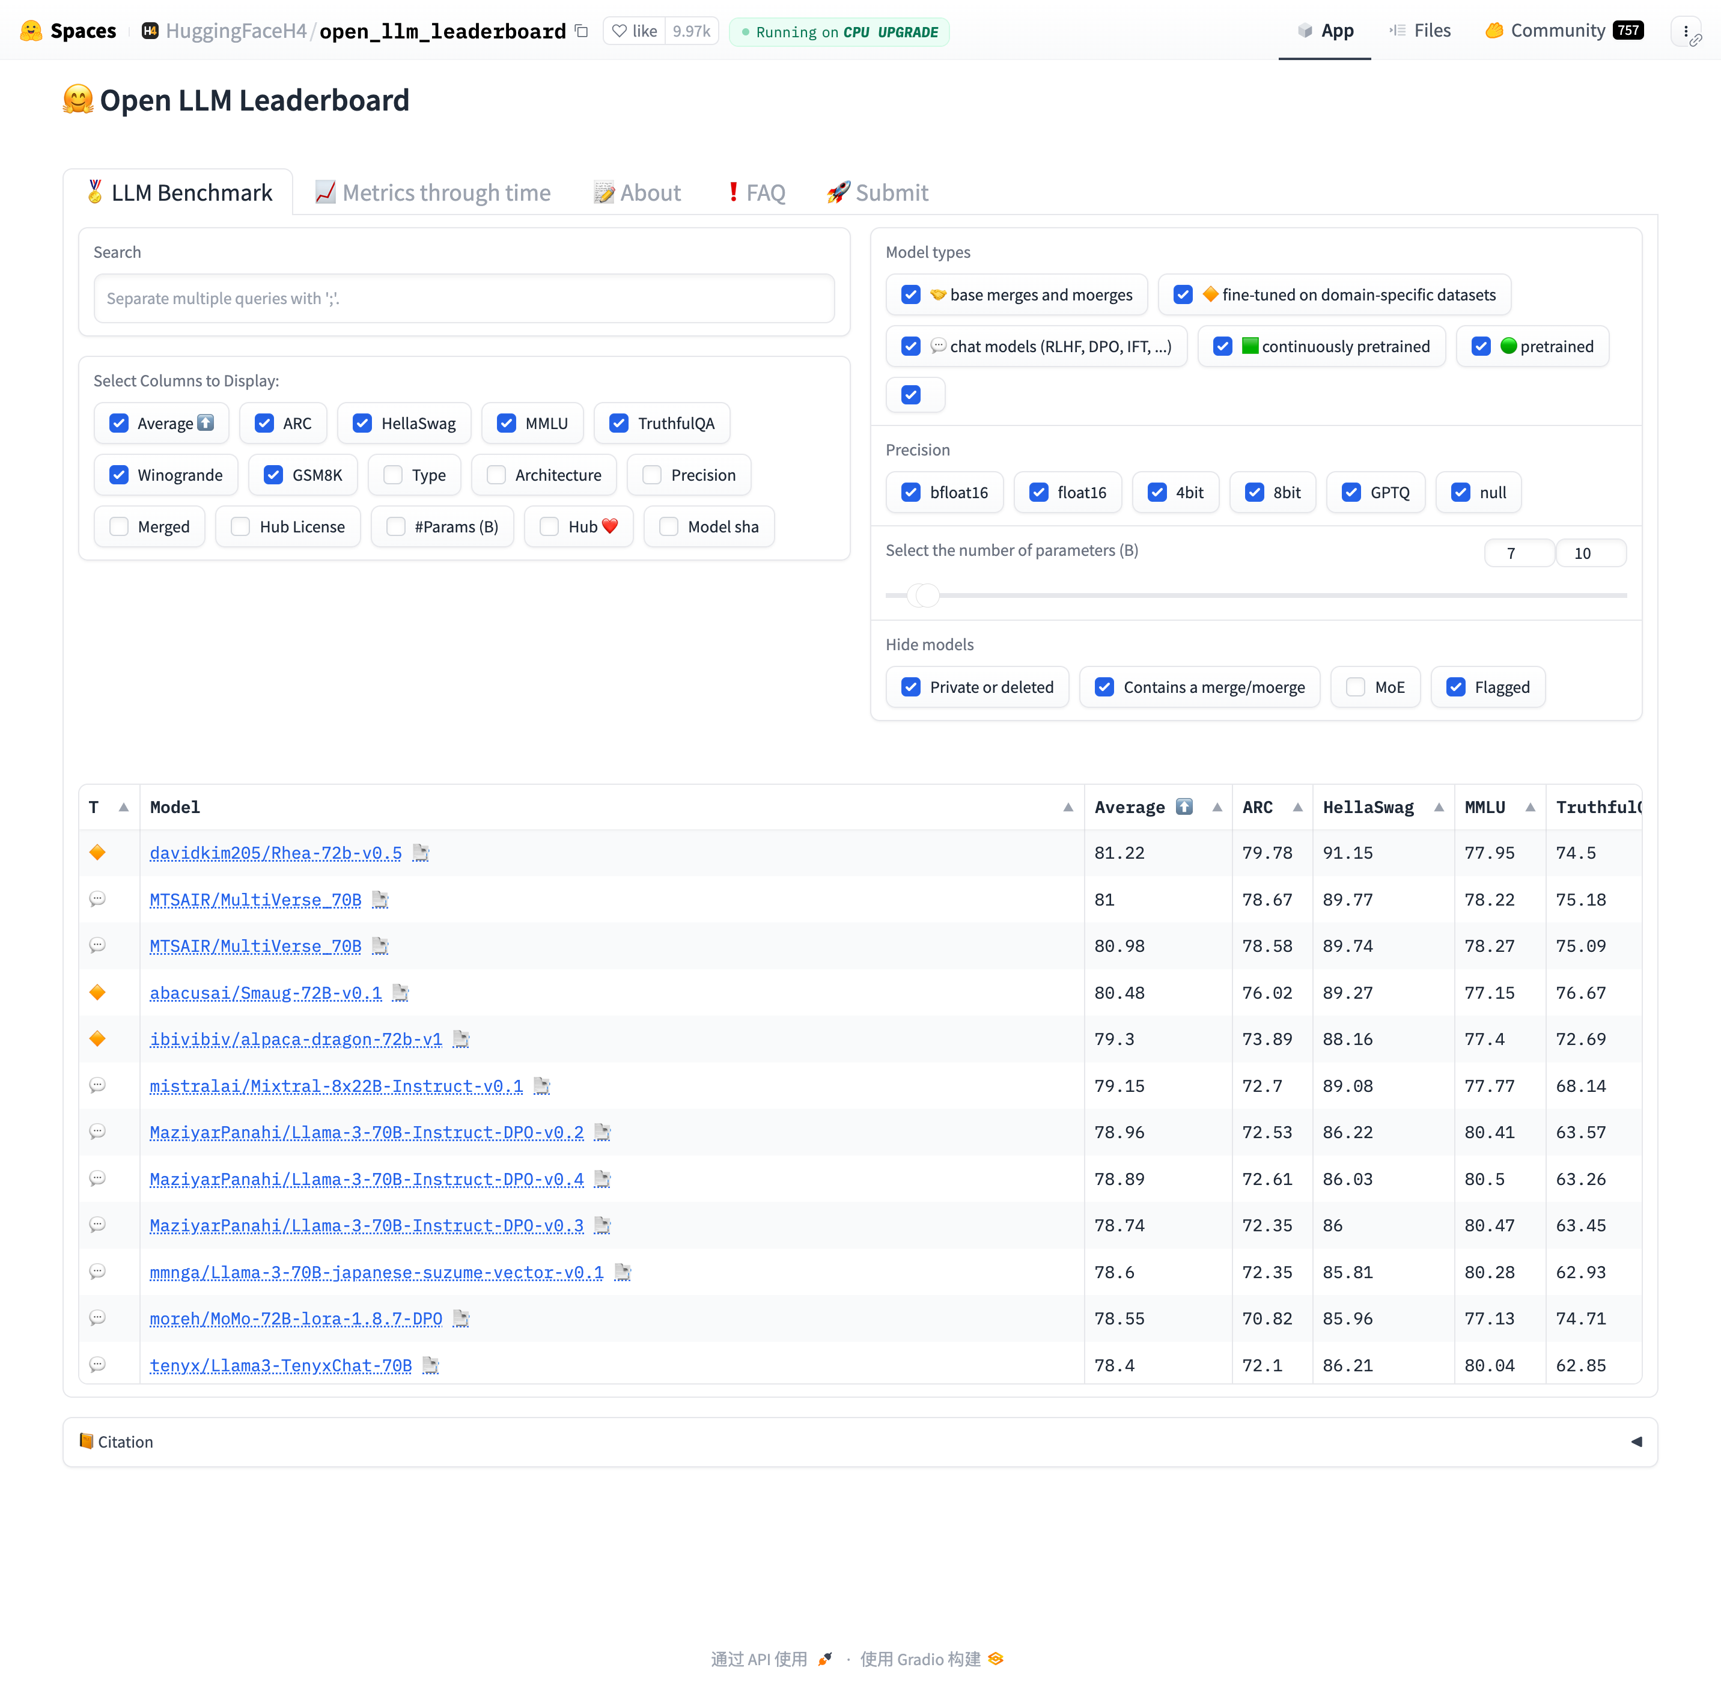Click the document icon beside Rhea-72b-v0.5
This screenshot has width=1721, height=1691.
(x=421, y=853)
